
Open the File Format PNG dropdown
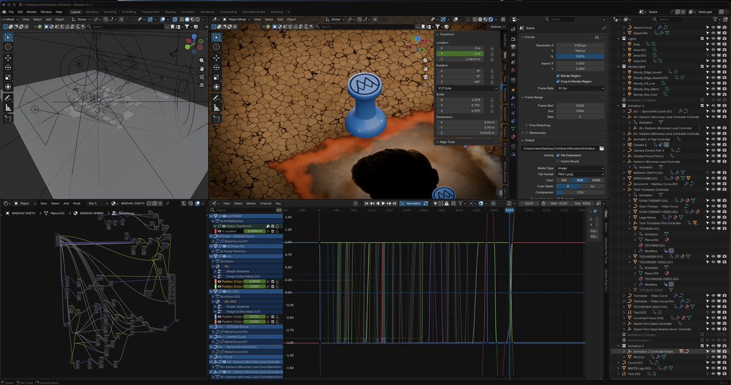click(x=581, y=174)
